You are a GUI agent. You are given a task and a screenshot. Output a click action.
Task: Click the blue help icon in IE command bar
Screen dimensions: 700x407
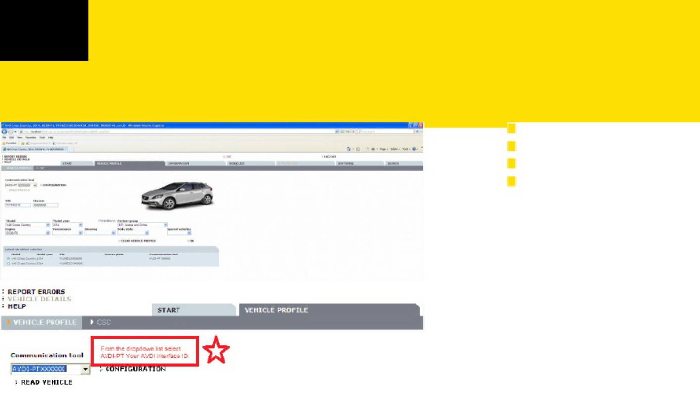click(x=415, y=149)
